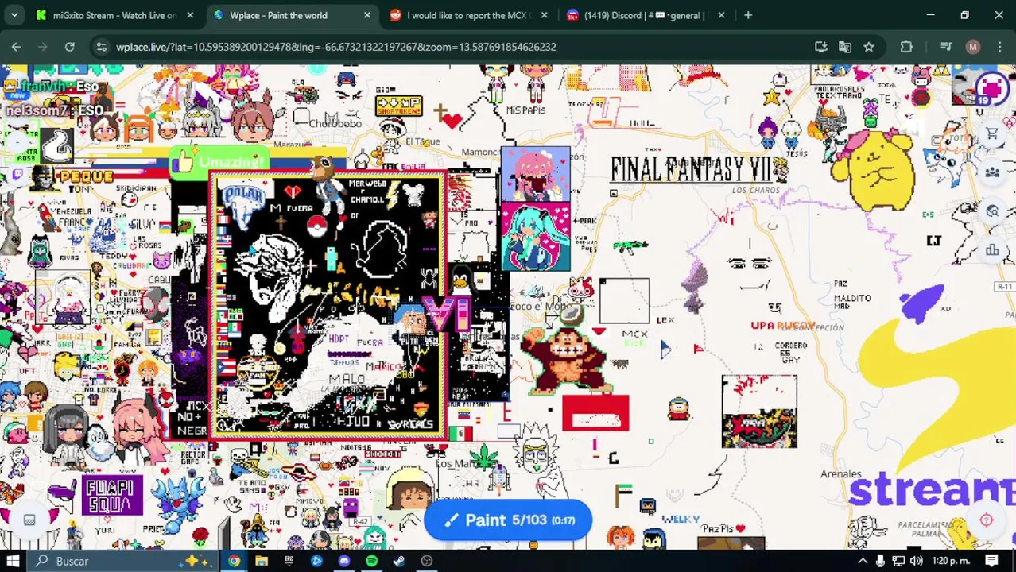The image size is (1016, 572).
Task: Open the Chrome profile M avatar
Action: [x=973, y=47]
